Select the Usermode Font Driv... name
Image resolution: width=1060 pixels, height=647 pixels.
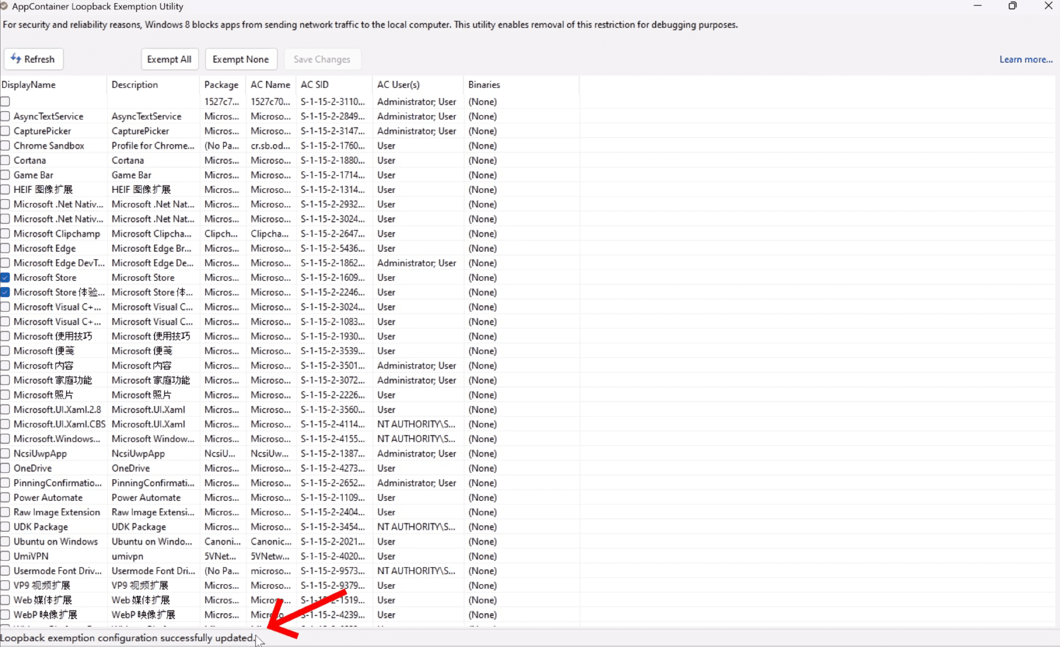point(58,571)
